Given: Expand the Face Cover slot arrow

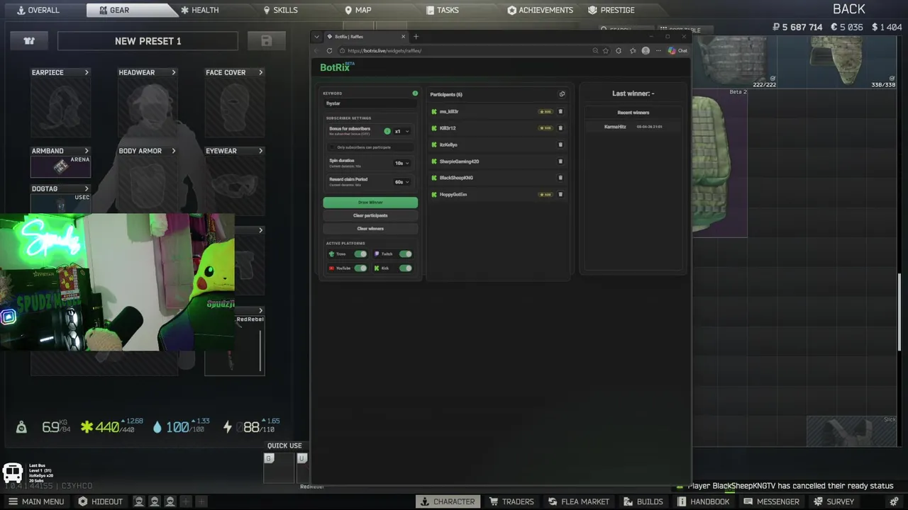Looking at the screenshot, I should (260, 72).
